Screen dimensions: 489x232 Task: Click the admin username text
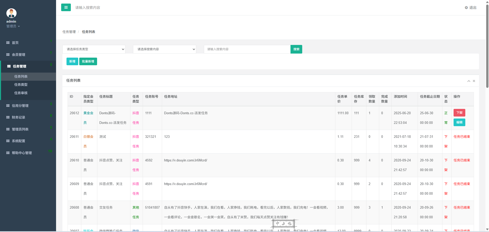[11, 22]
